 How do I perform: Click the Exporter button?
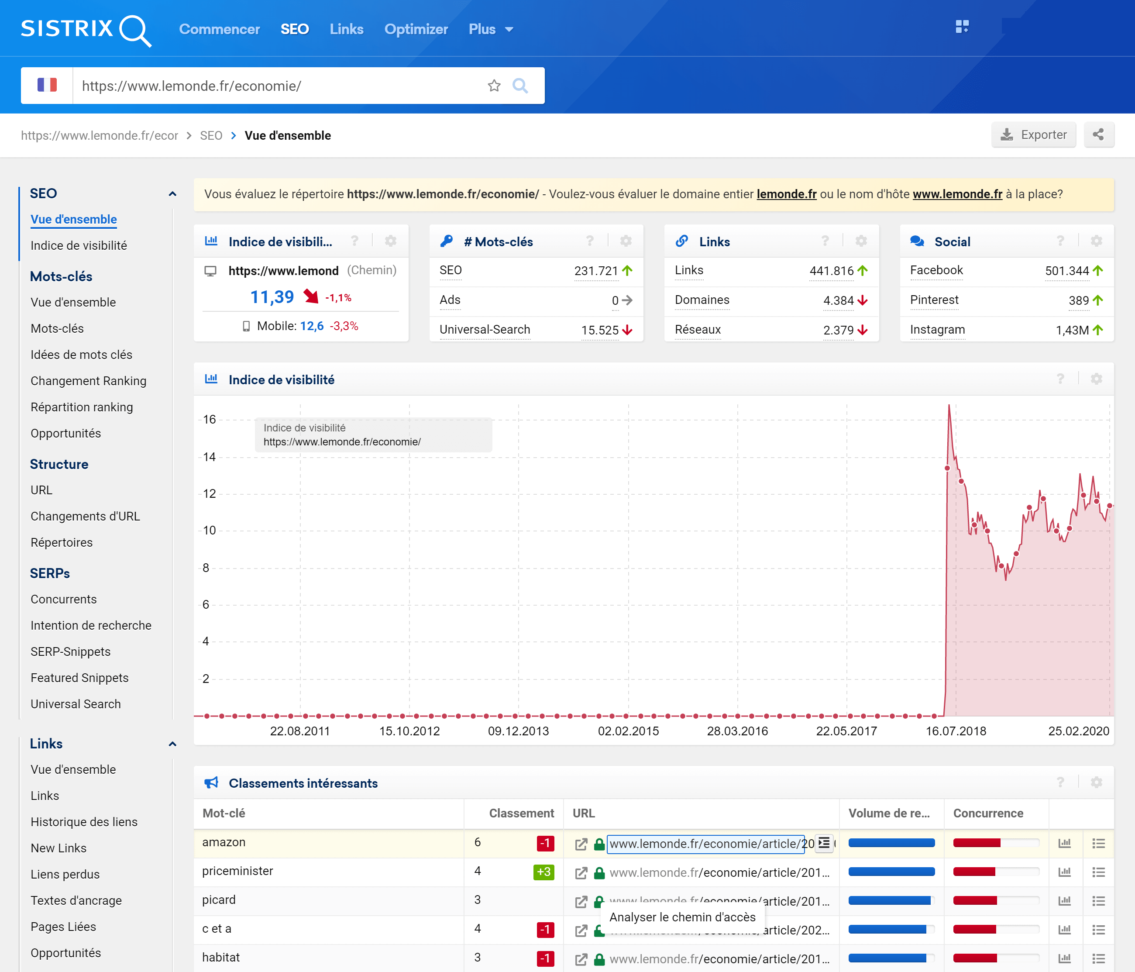tap(1033, 135)
